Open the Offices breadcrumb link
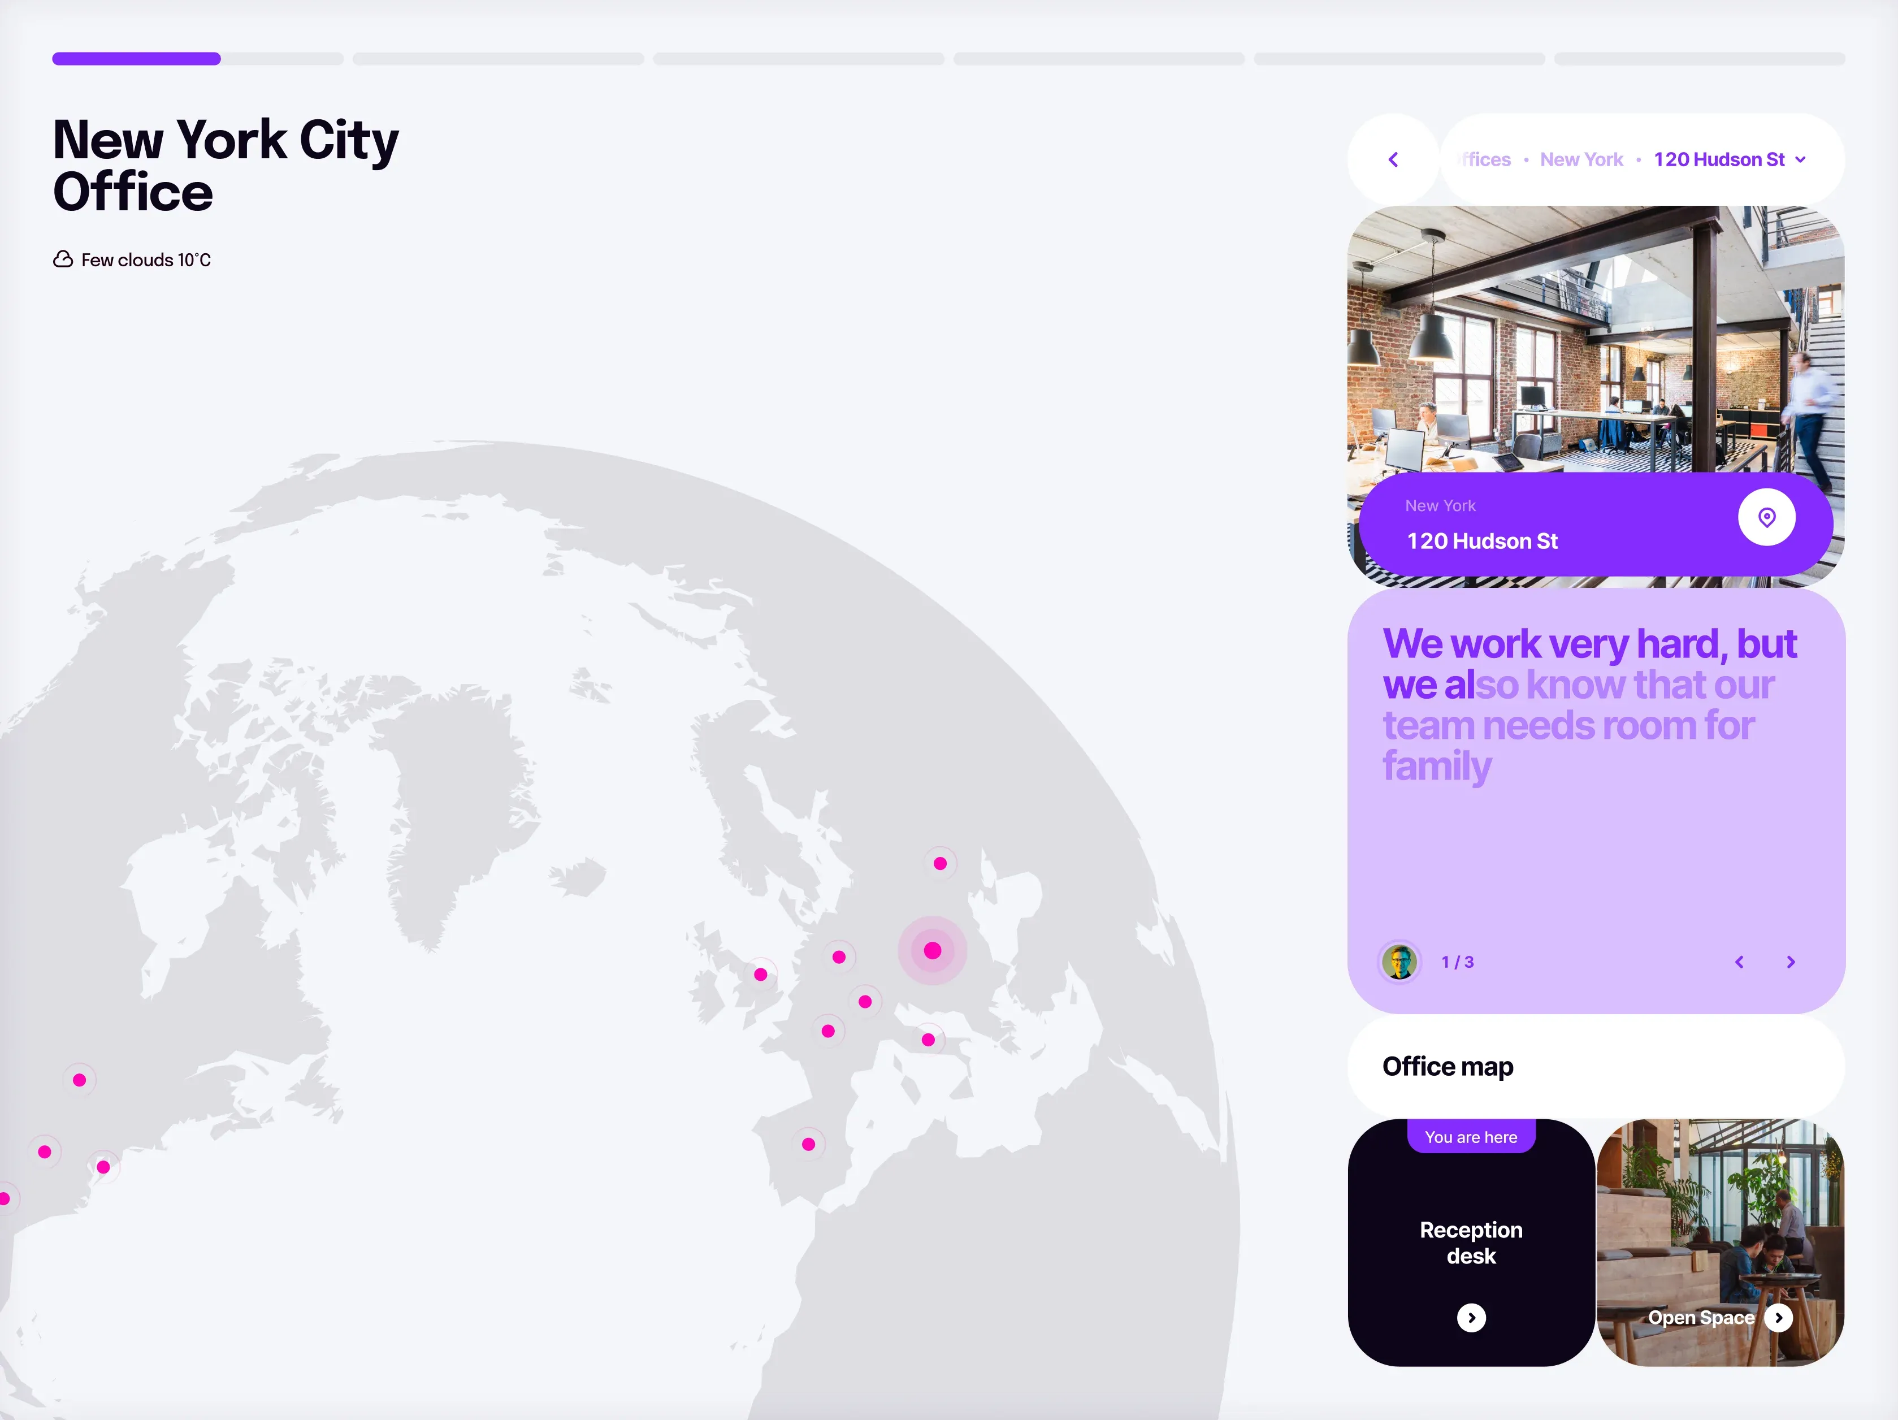1898x1420 pixels. (1485, 159)
